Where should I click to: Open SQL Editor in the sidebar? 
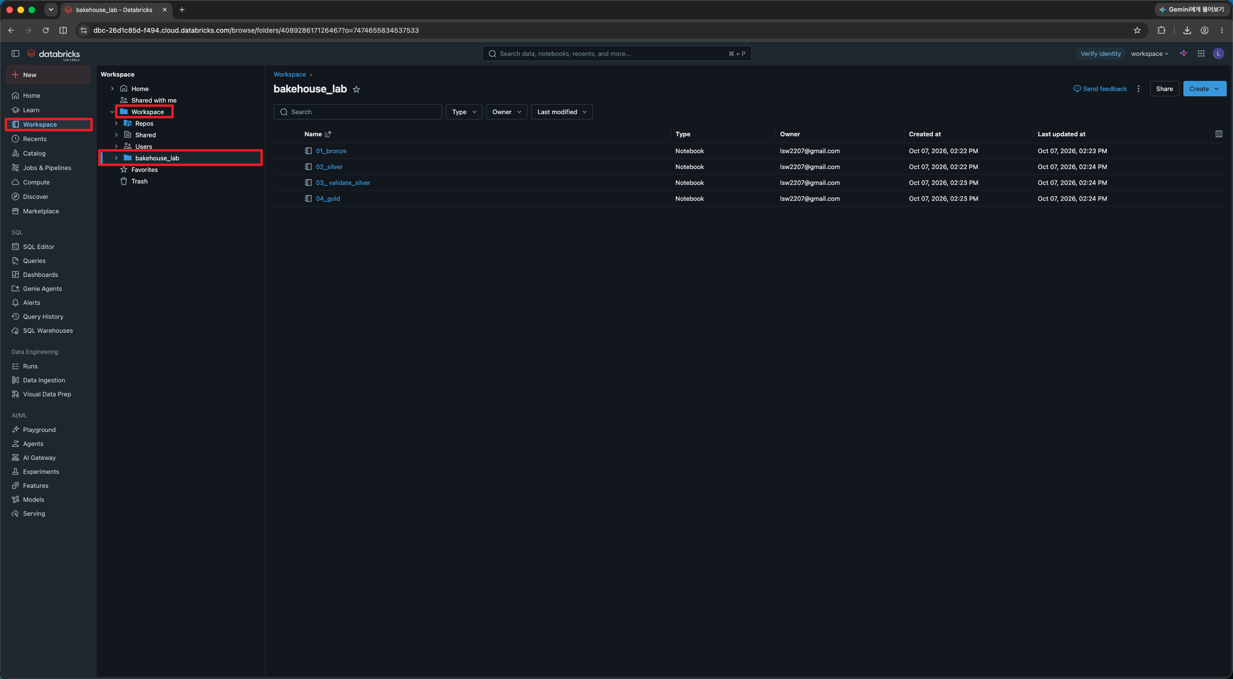pyautogui.click(x=39, y=247)
